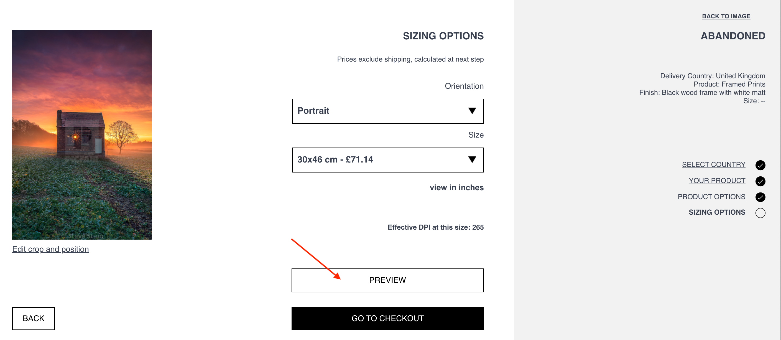Click Edit crop and position
Viewport: 781px width, 340px height.
coord(51,249)
